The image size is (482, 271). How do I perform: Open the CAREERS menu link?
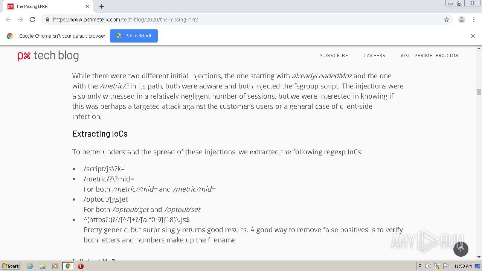click(374, 55)
